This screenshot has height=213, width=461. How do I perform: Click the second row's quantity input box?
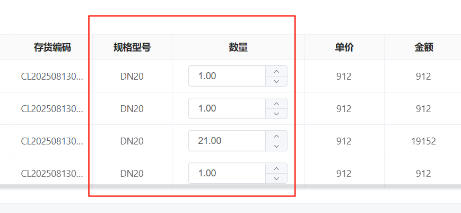[227, 108]
